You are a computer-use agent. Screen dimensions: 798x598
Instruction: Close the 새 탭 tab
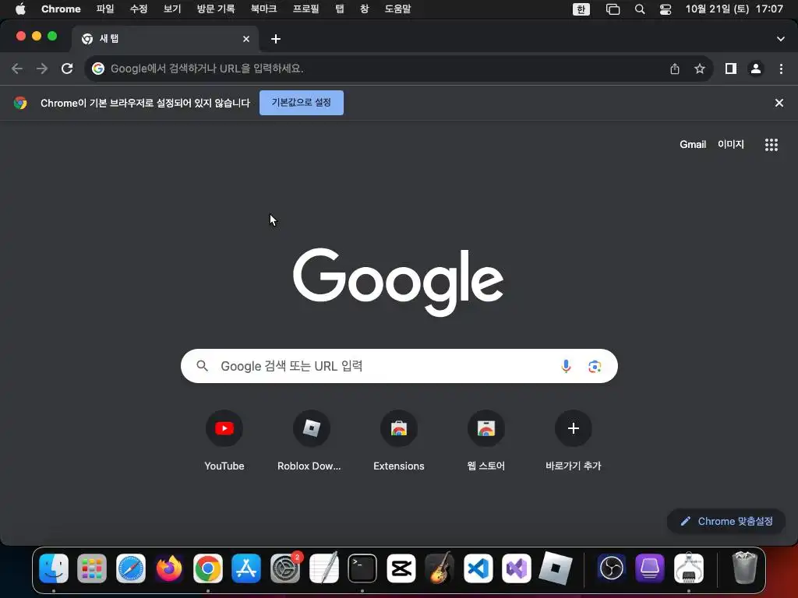[246, 39]
